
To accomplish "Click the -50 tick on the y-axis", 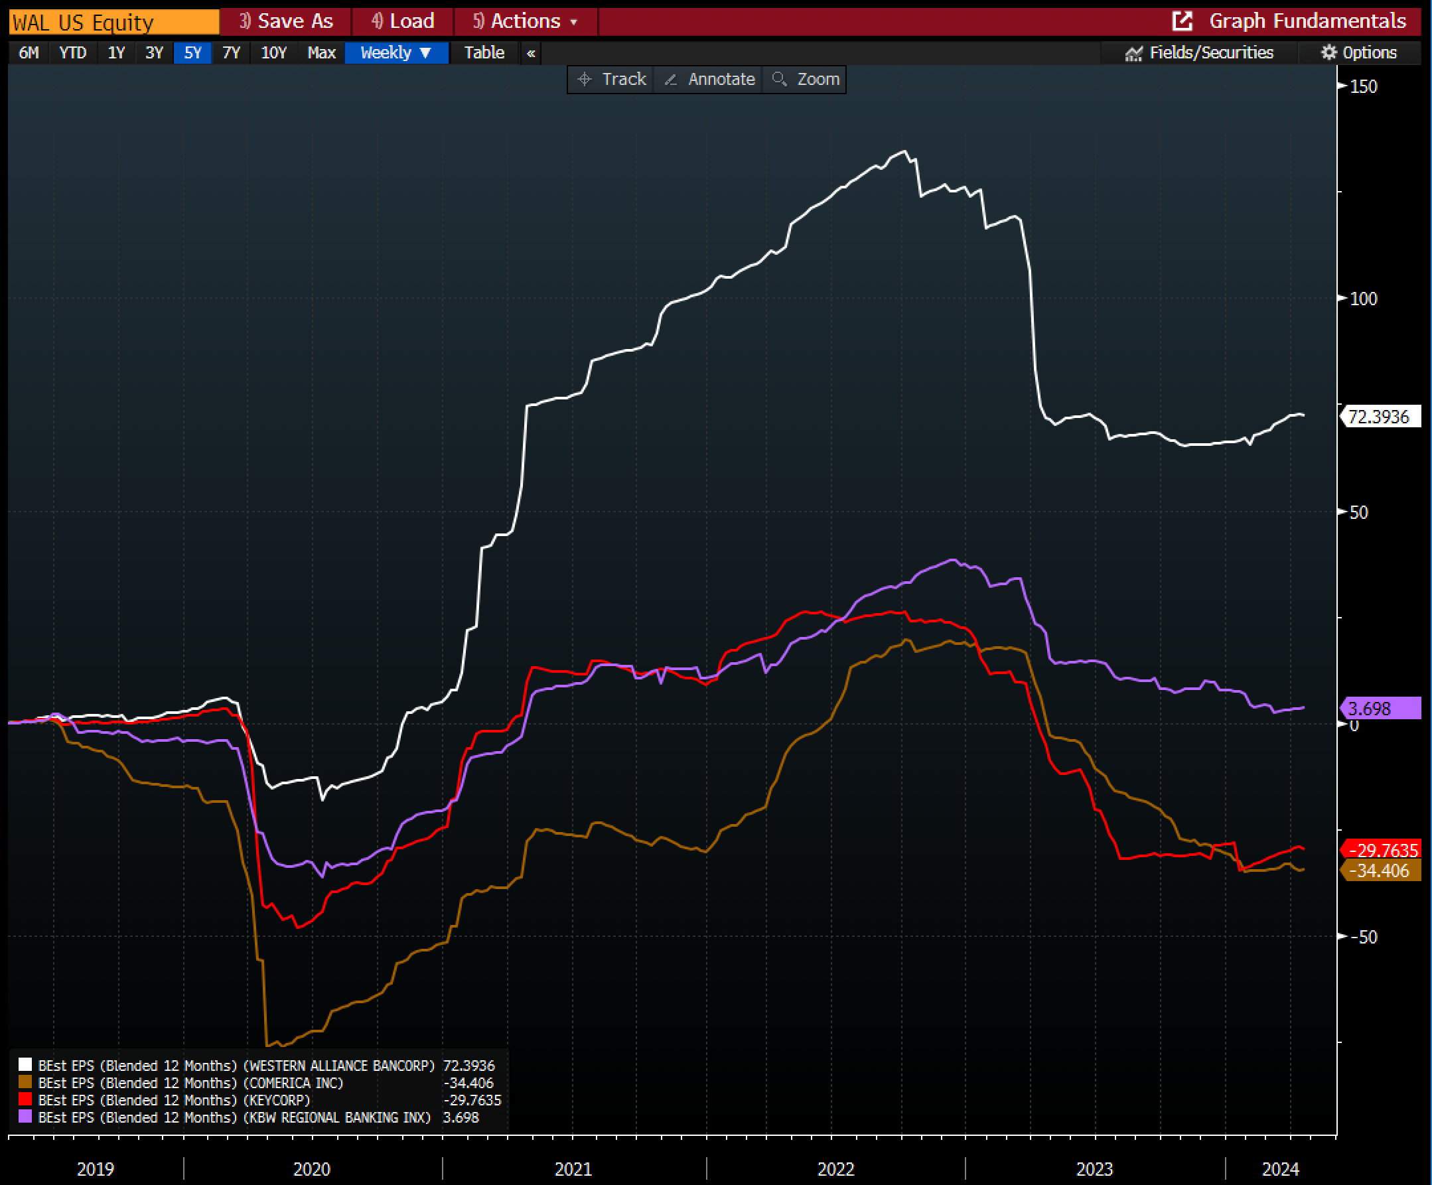I will pyautogui.click(x=1364, y=937).
